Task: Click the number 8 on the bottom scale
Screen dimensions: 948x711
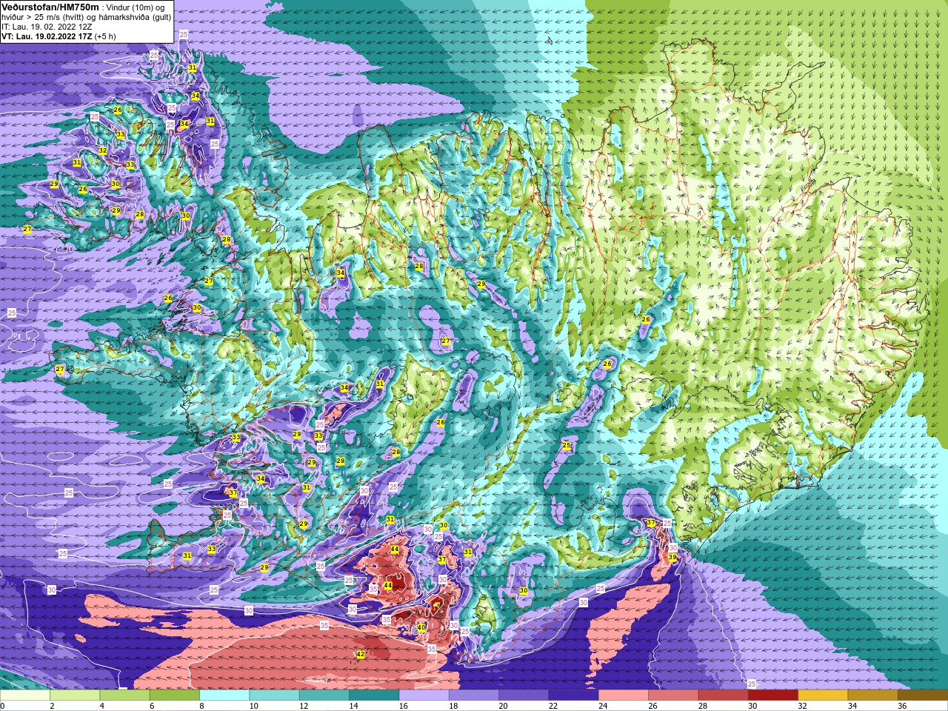Action: [x=201, y=706]
